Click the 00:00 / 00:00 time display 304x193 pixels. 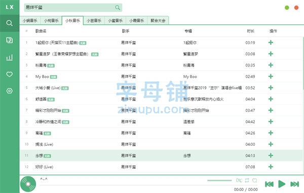(x=246, y=189)
